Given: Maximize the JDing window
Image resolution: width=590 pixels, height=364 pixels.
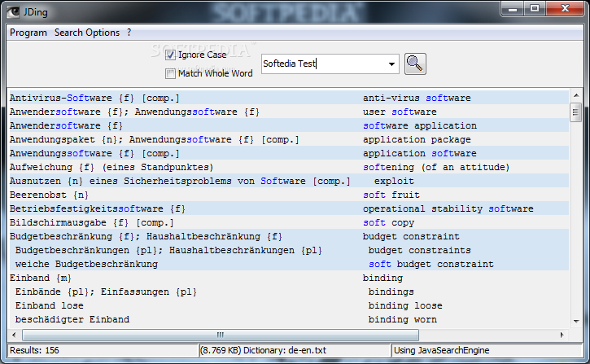Looking at the screenshot, I should [535, 9].
